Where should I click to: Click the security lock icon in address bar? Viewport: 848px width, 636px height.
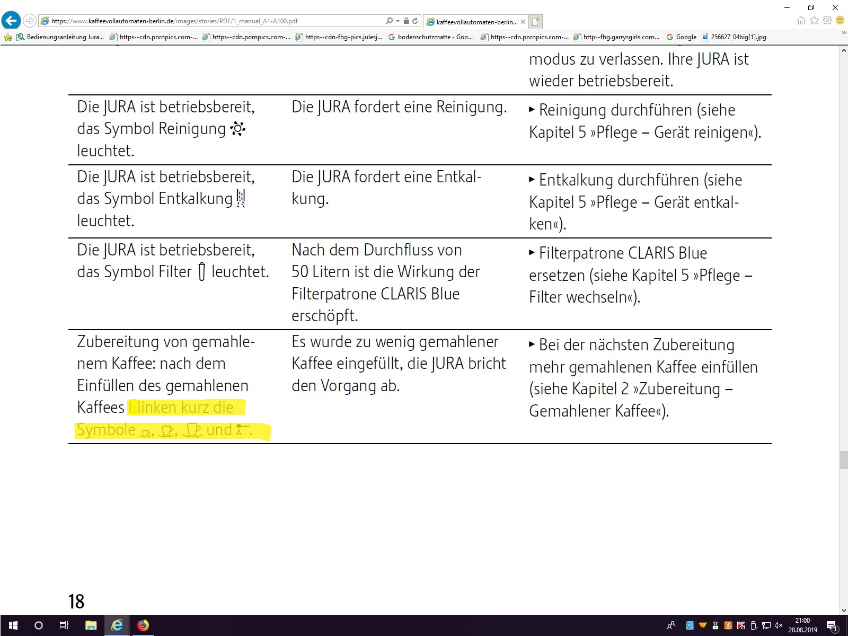coord(406,21)
